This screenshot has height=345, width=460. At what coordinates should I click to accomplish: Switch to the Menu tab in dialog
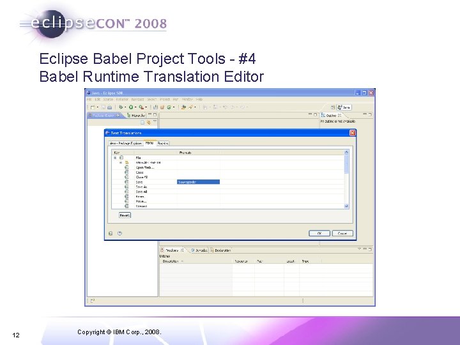pos(149,143)
